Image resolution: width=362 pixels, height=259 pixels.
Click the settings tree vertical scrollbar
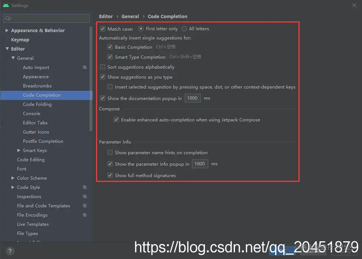click(91, 79)
